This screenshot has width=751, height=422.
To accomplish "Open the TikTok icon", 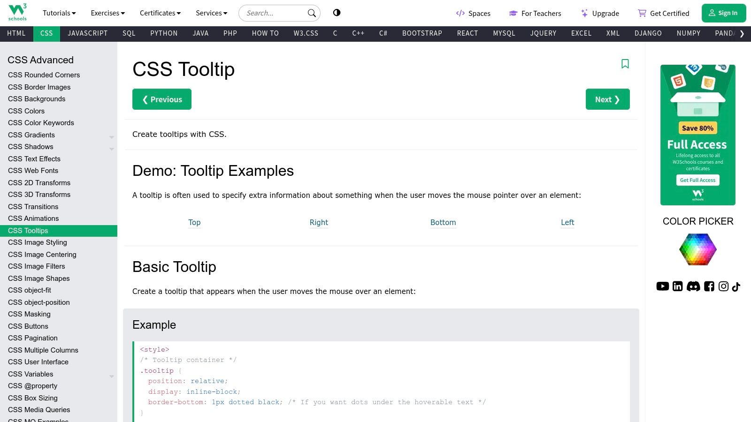I will 736,286.
